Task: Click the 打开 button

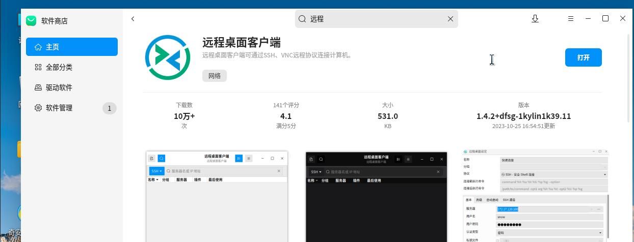Action: click(584, 57)
